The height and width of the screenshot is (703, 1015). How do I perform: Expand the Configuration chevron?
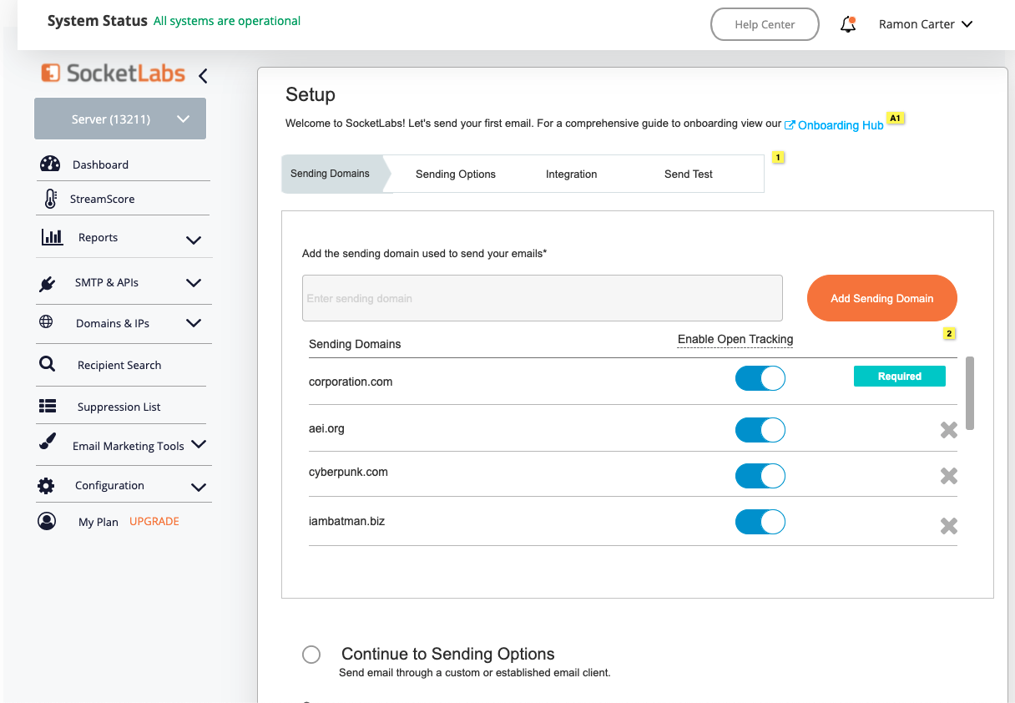tap(199, 487)
